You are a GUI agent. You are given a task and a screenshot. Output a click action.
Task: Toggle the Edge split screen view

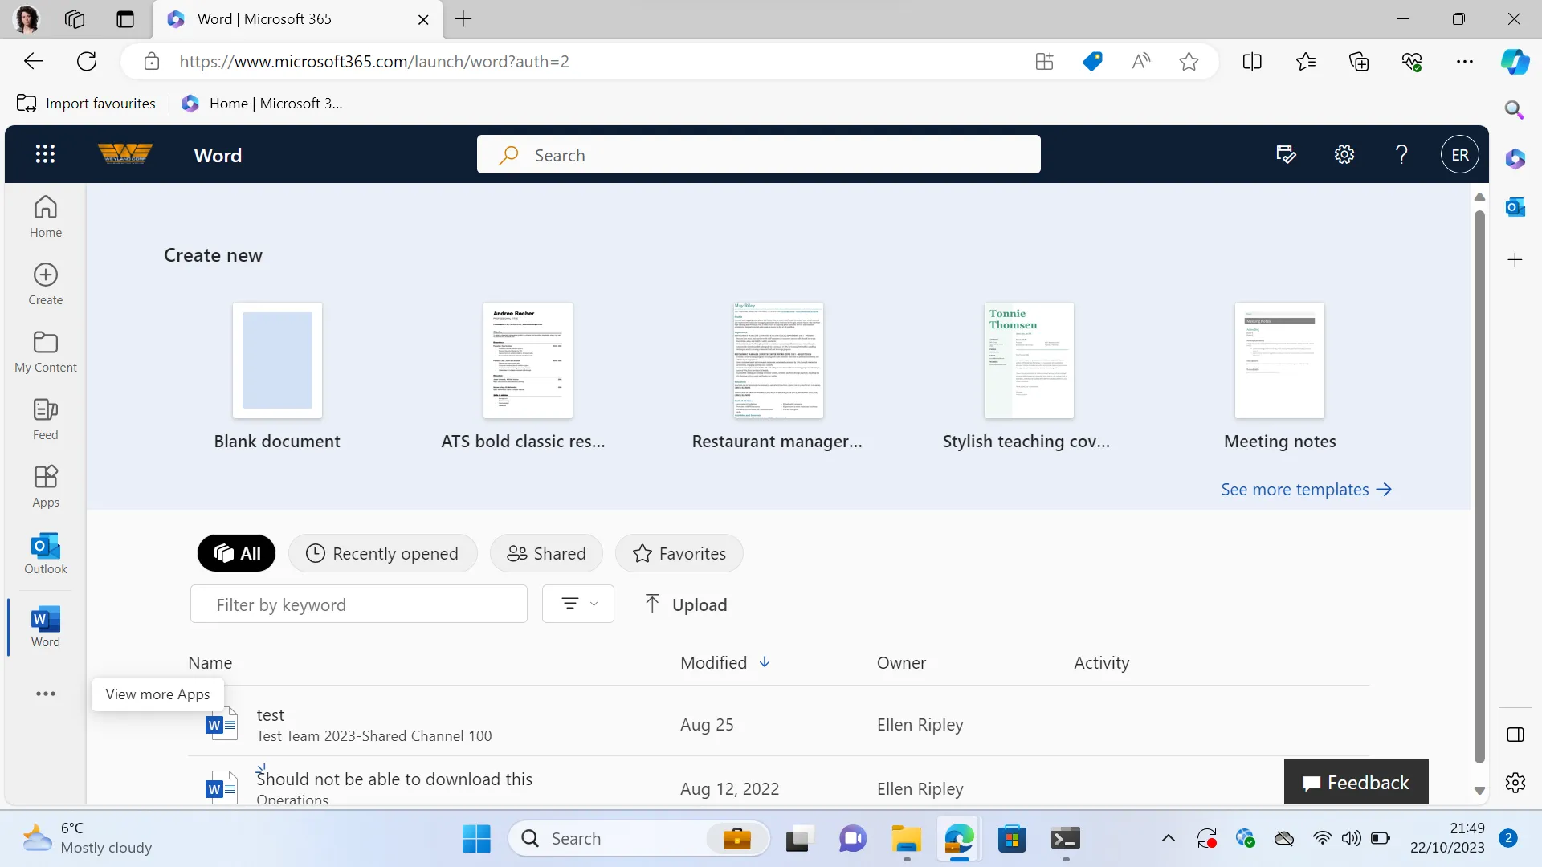click(x=1252, y=62)
